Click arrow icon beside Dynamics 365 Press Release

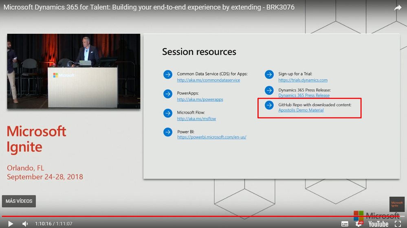point(269,91)
